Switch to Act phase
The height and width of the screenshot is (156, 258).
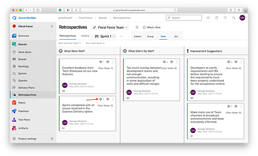coord(176,36)
